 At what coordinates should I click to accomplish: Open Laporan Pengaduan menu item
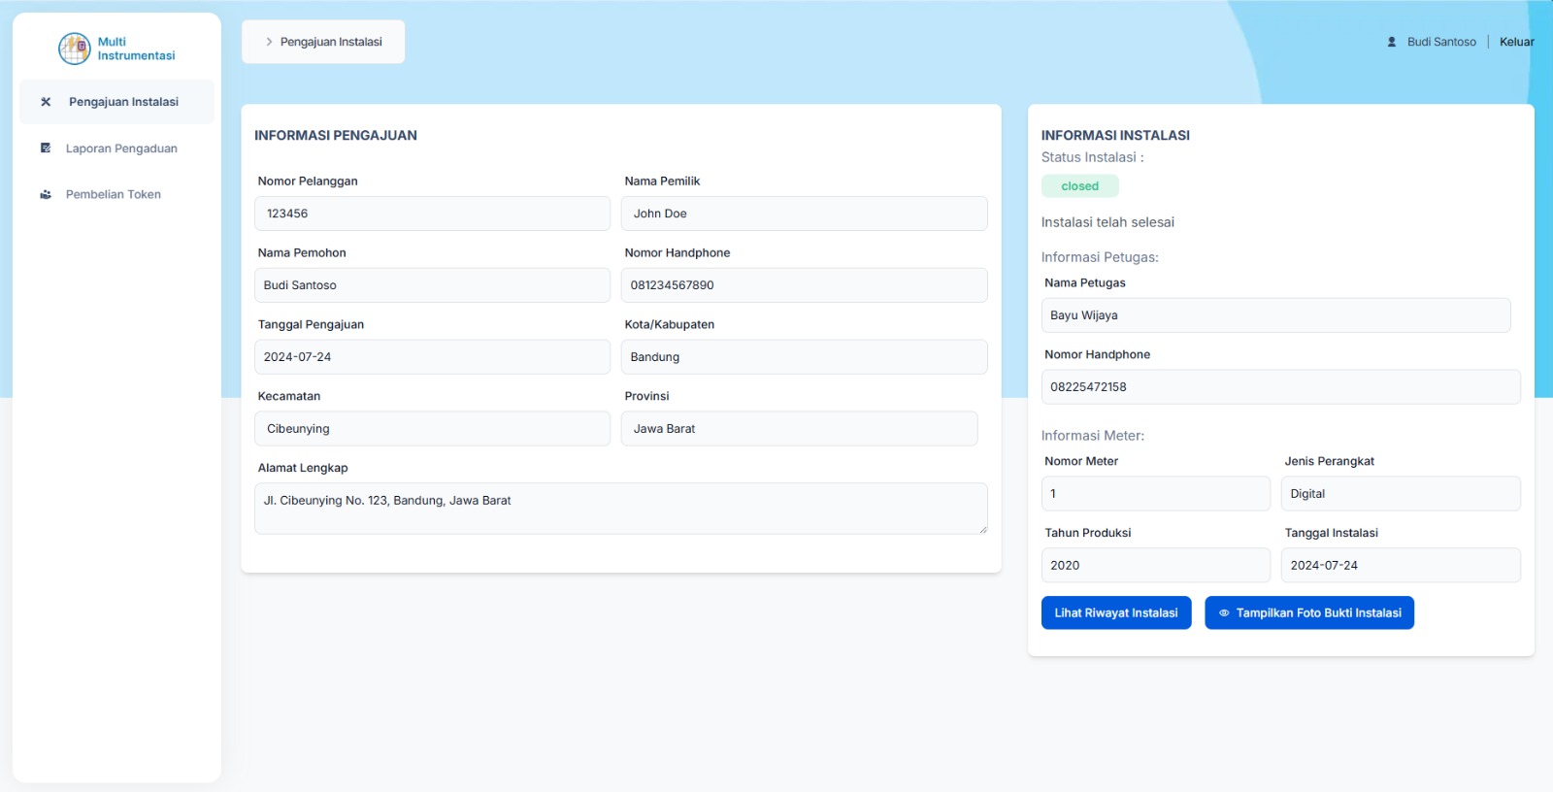pyautogui.click(x=121, y=148)
